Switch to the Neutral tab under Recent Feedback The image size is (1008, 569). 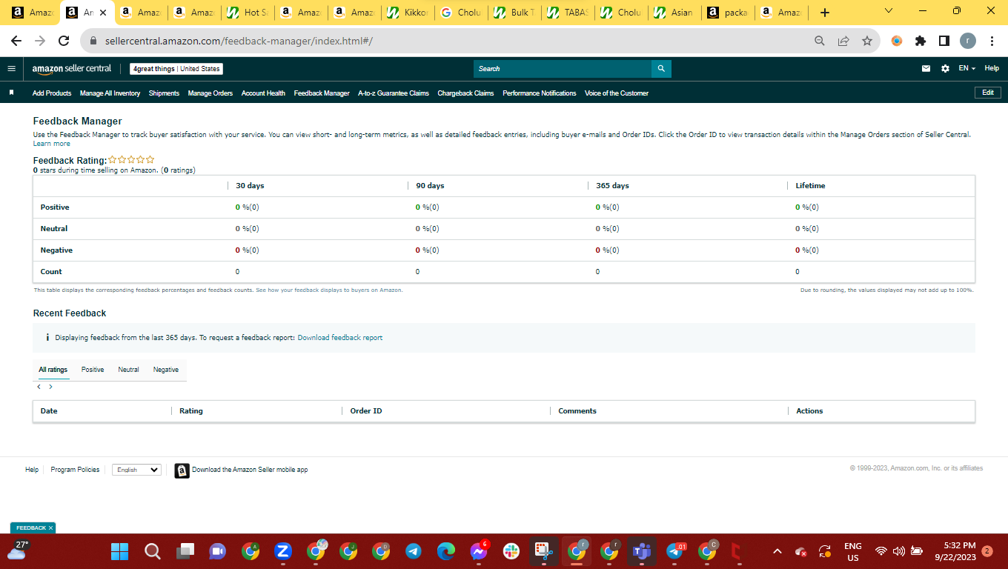point(128,370)
